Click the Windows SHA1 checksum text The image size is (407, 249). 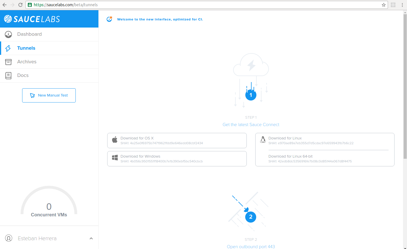(x=162, y=161)
